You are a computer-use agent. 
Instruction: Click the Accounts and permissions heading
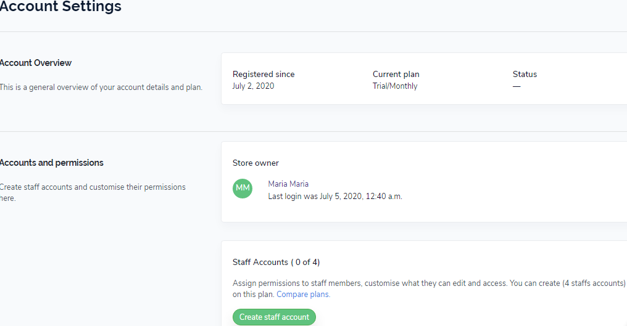point(51,163)
